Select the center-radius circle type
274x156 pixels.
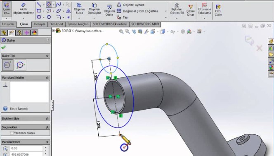[x=7, y=65]
